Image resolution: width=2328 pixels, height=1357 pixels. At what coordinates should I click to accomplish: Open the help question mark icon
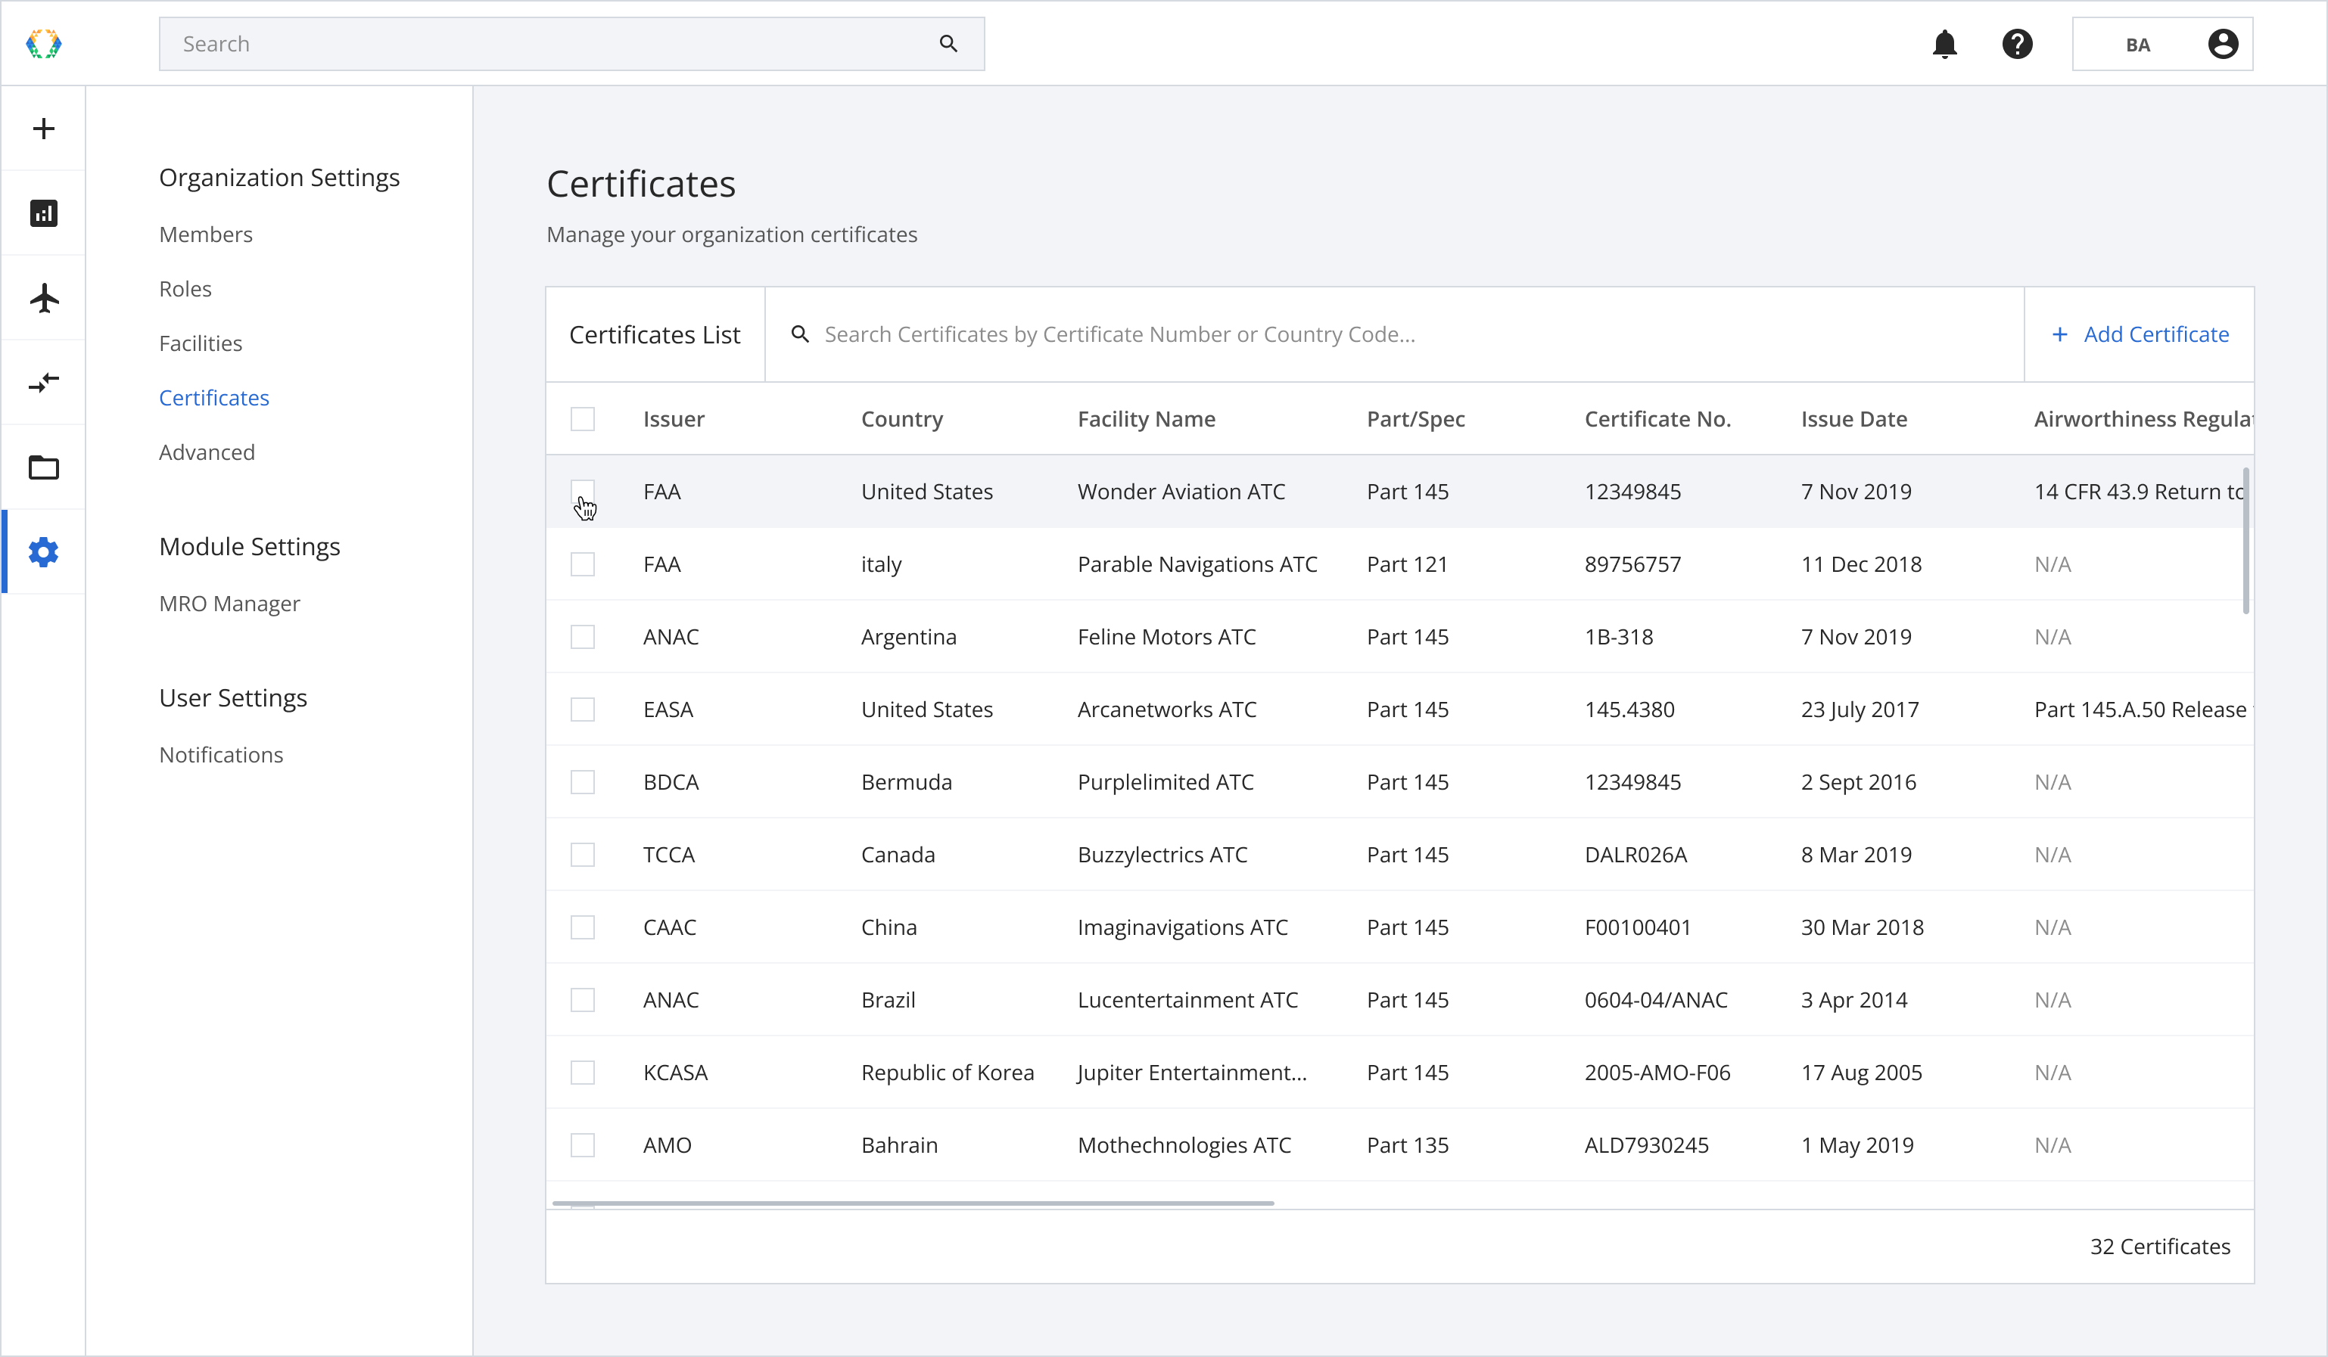tap(2018, 43)
